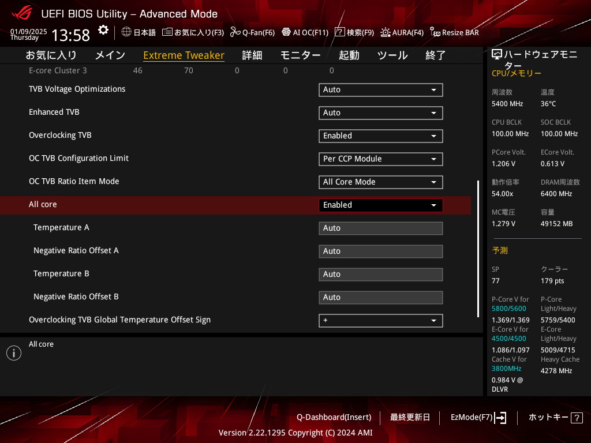Switch to the Extreme Tweaker tab
591x443 pixels.
click(184, 55)
